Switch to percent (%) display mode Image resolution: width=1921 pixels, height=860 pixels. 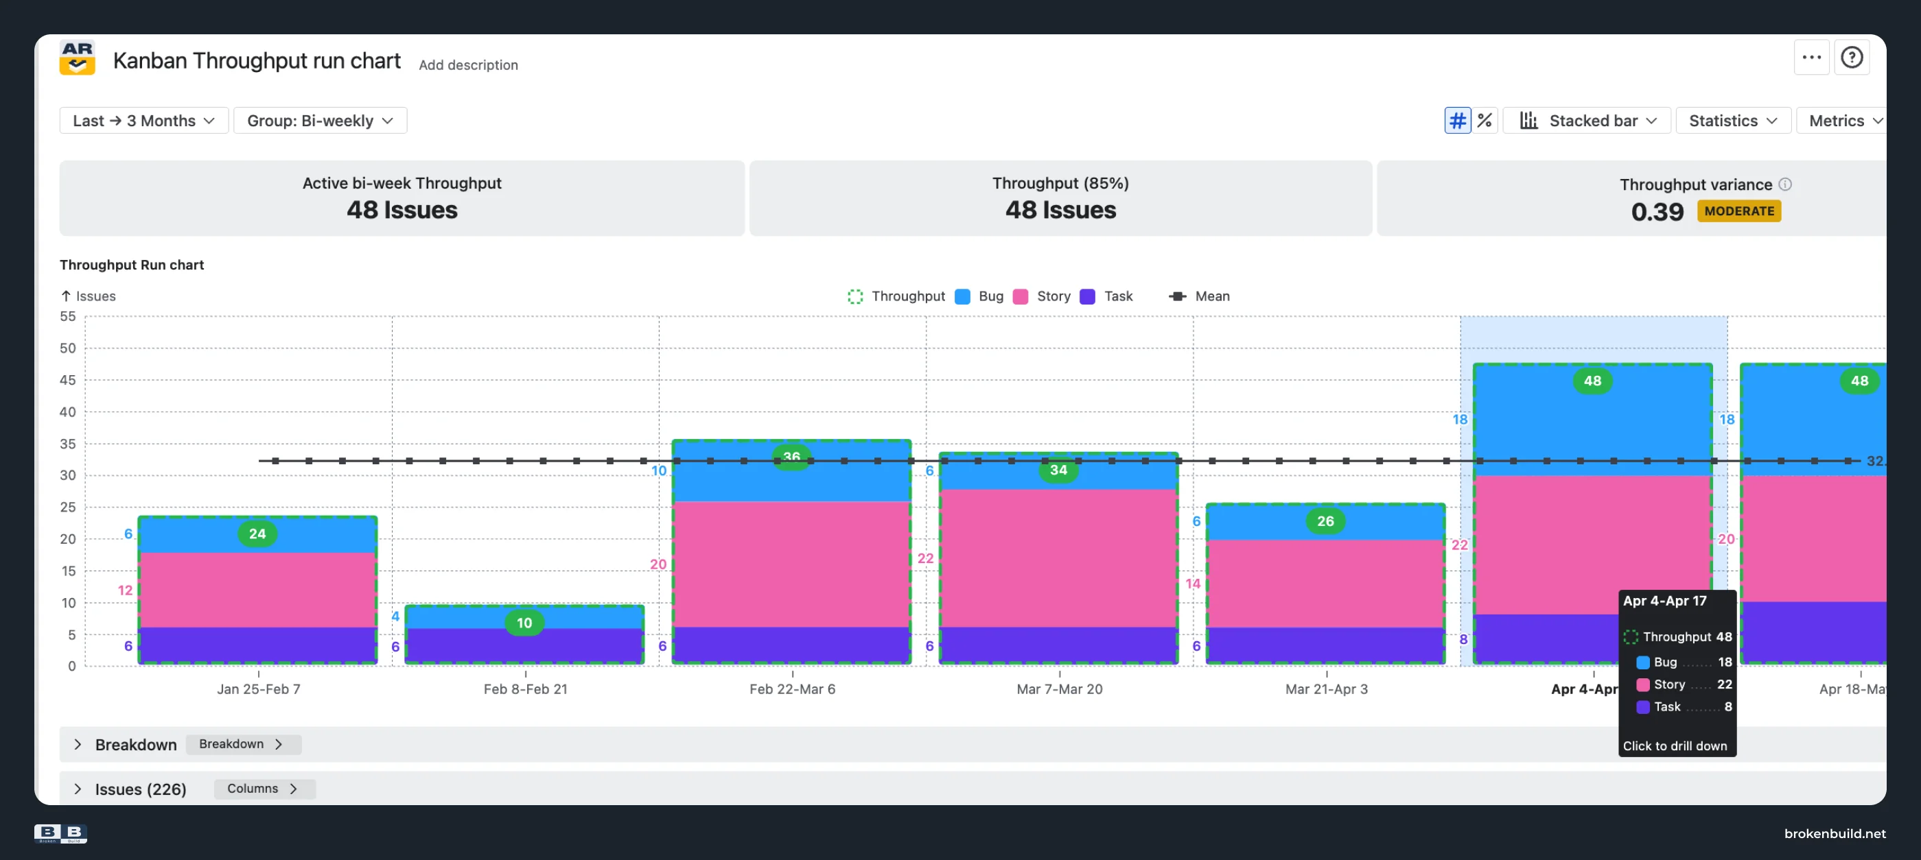coord(1484,121)
